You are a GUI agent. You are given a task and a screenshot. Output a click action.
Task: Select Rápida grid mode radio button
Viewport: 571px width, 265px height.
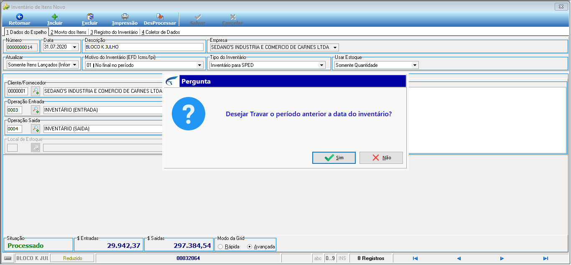220,247
